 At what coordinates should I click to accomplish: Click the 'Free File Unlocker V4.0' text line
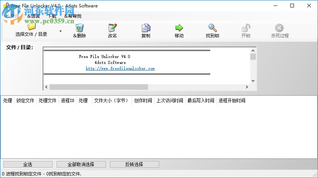[x=104, y=57]
